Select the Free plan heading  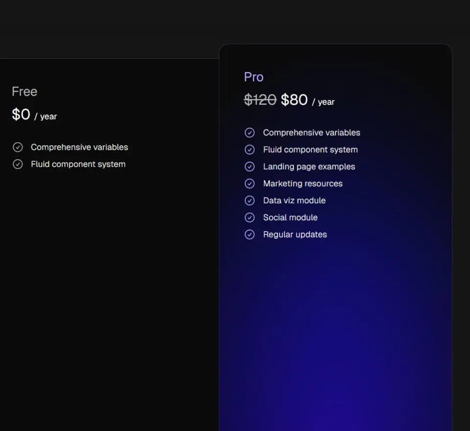(24, 92)
